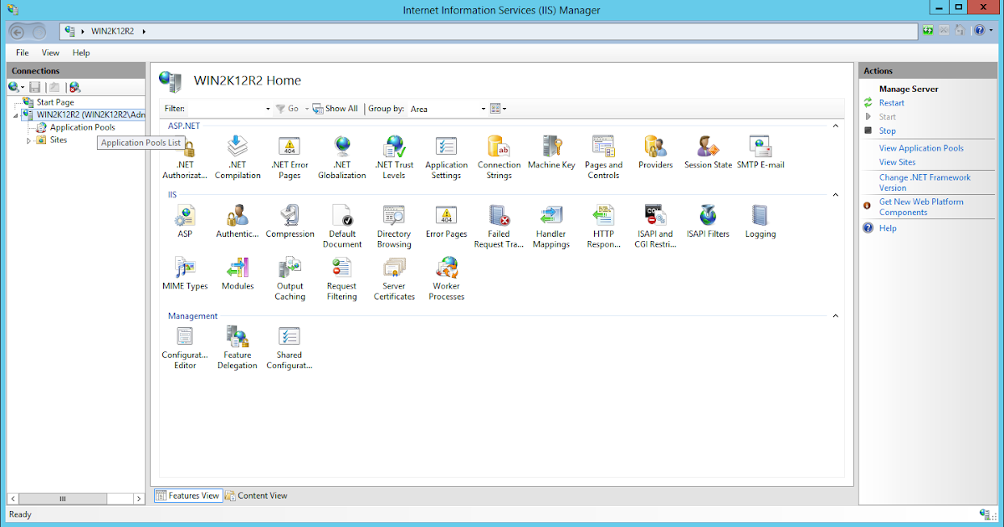Click Get New Web Platform Components
The image size is (1004, 527).
[x=921, y=207]
